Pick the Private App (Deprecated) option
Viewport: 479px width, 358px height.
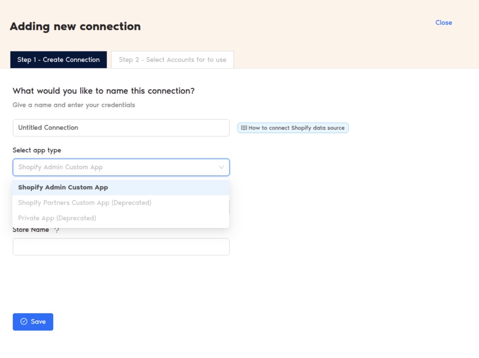(57, 218)
